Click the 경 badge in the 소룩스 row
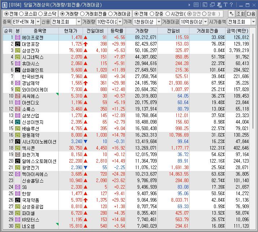 point(18,109)
